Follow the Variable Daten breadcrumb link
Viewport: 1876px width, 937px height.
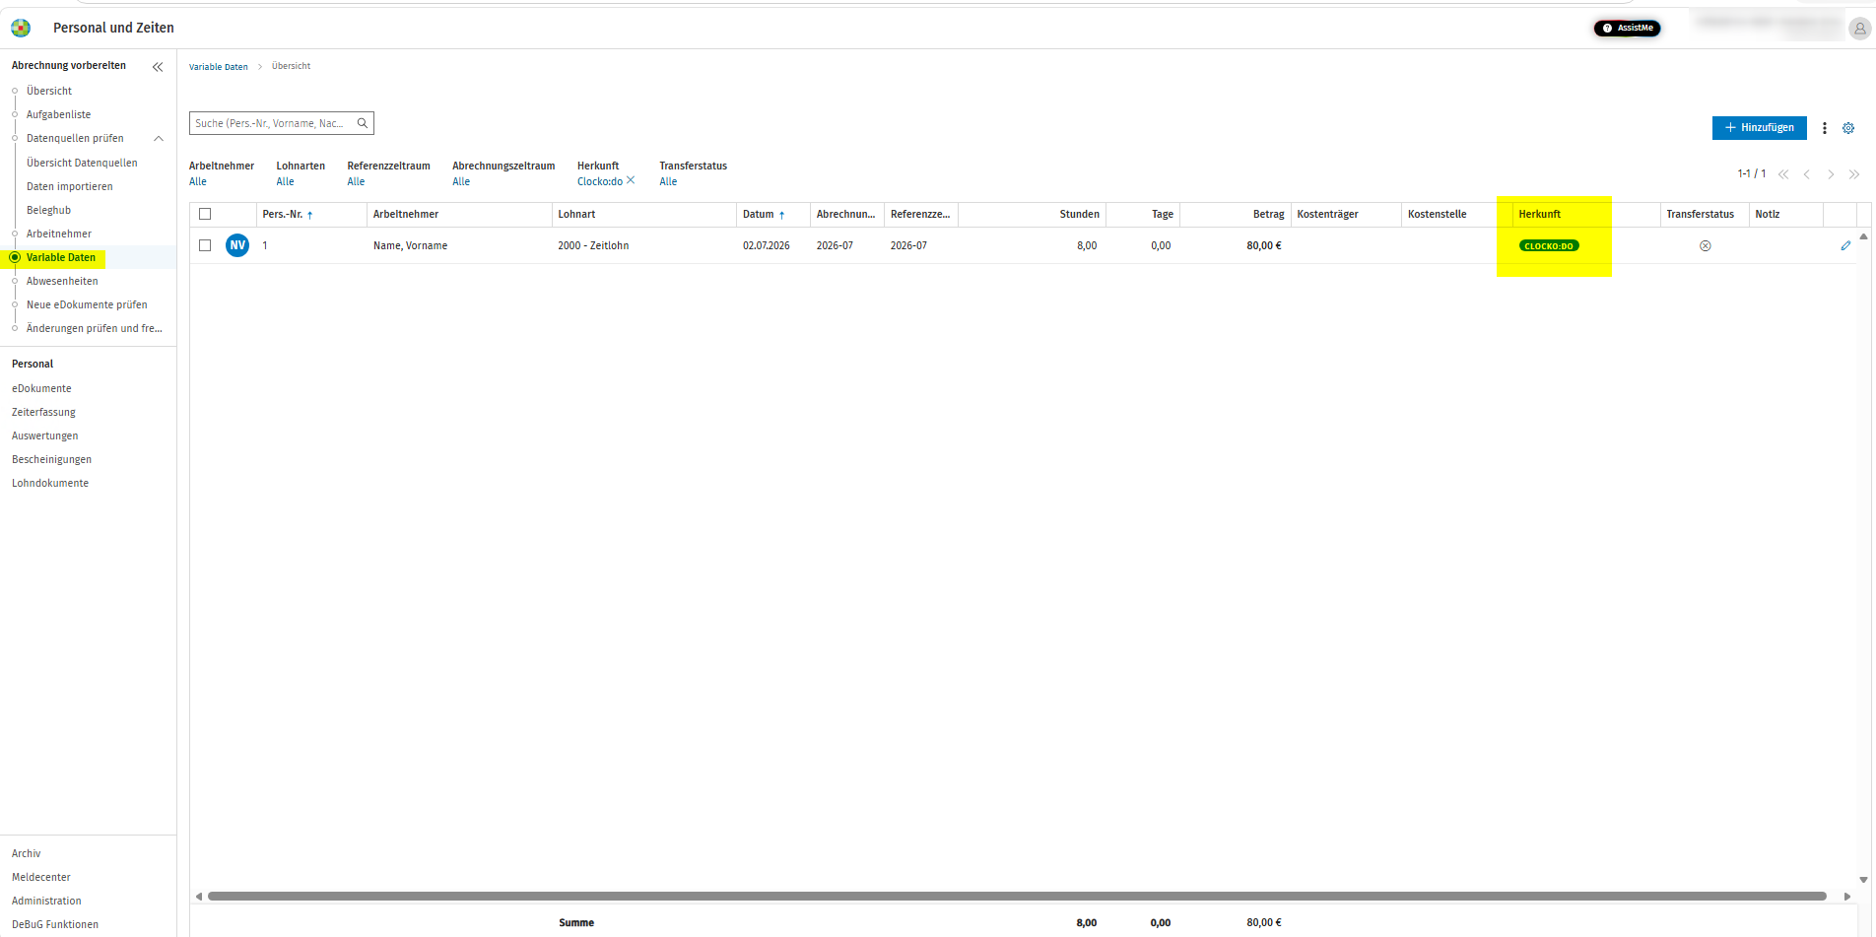(x=219, y=67)
